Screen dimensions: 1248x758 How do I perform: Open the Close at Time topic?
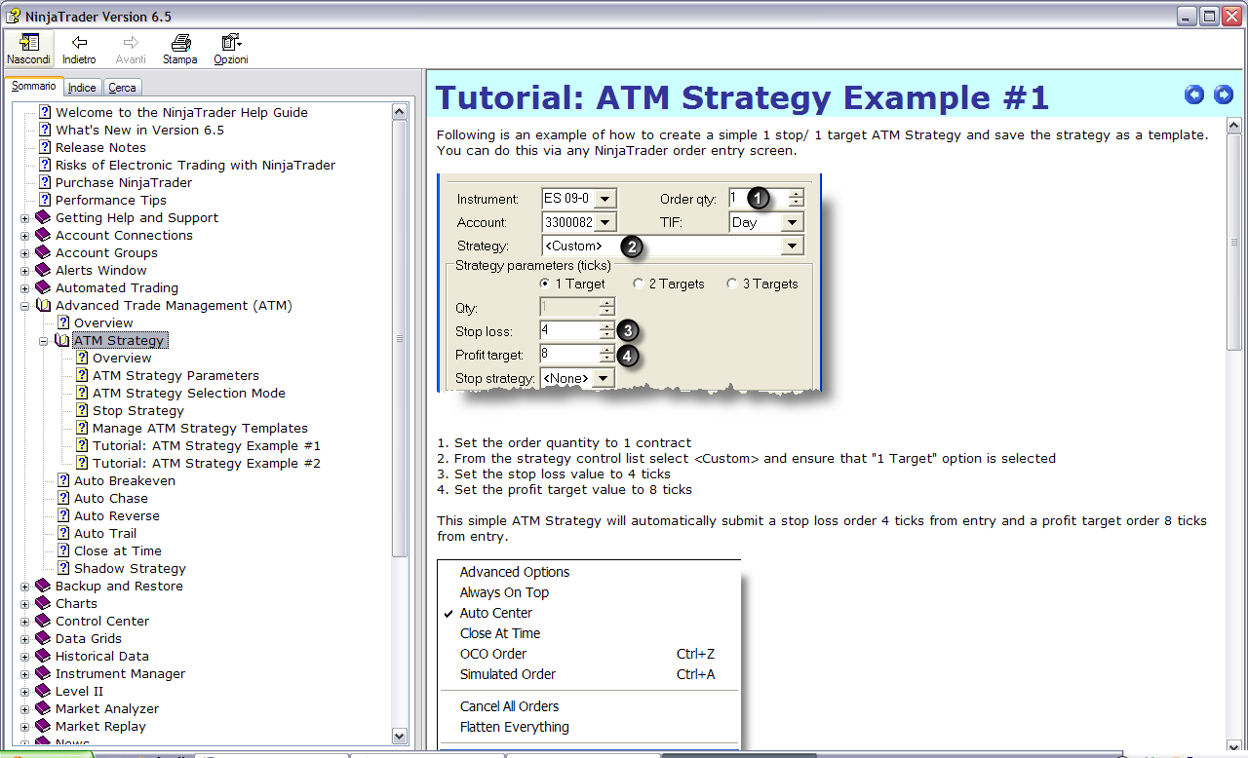click(118, 550)
